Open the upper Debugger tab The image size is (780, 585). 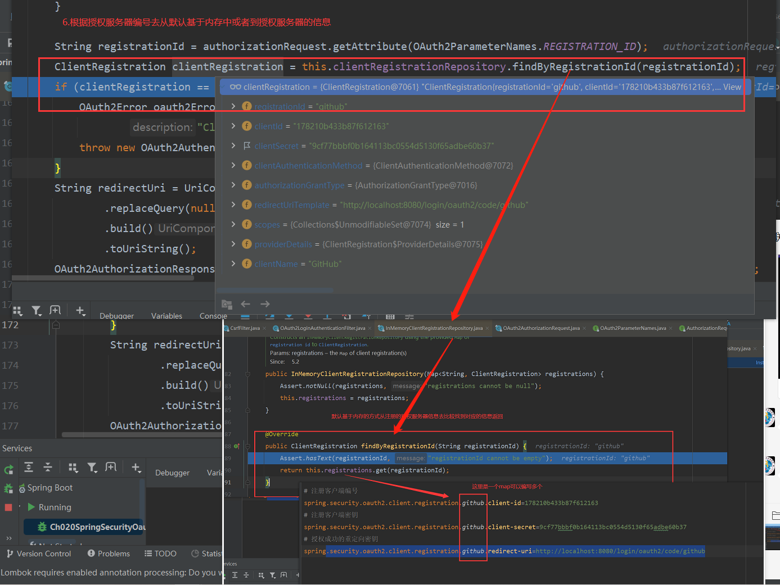(116, 316)
